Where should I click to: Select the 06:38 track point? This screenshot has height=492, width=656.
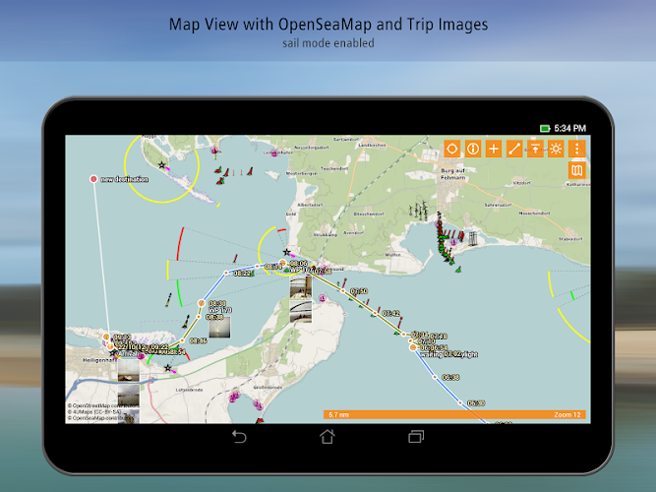[x=435, y=377]
